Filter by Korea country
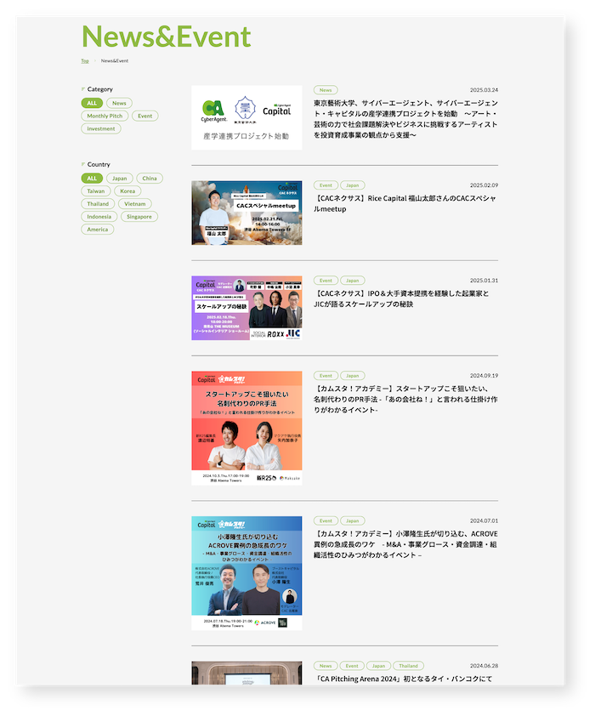The image size is (595, 716). [127, 191]
